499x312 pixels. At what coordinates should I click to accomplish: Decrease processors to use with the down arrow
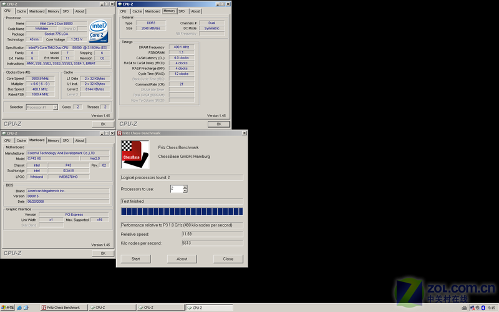click(x=185, y=191)
